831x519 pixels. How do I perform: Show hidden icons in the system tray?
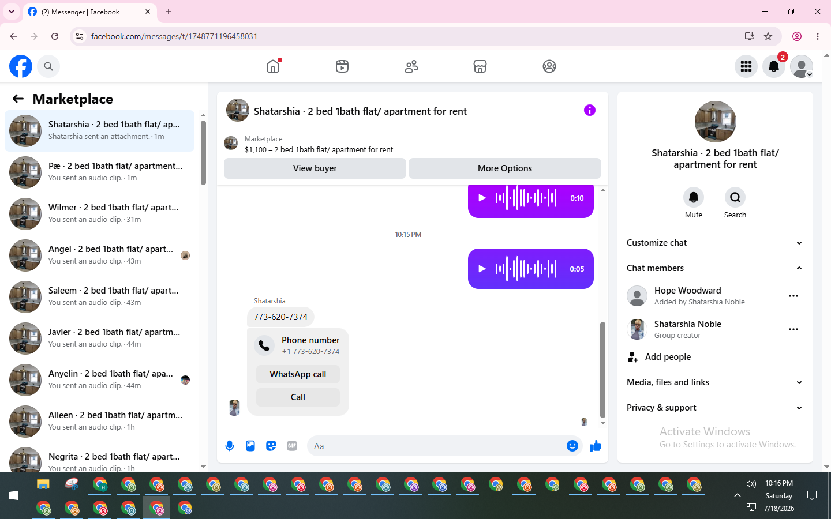[737, 495]
